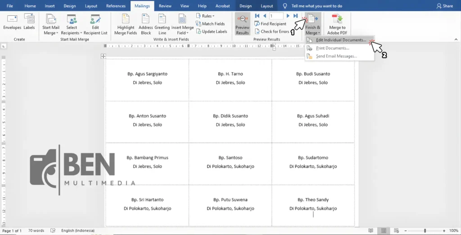Viewport: 461px width, 235px height.
Task: Click the record number input field
Action: (276, 16)
